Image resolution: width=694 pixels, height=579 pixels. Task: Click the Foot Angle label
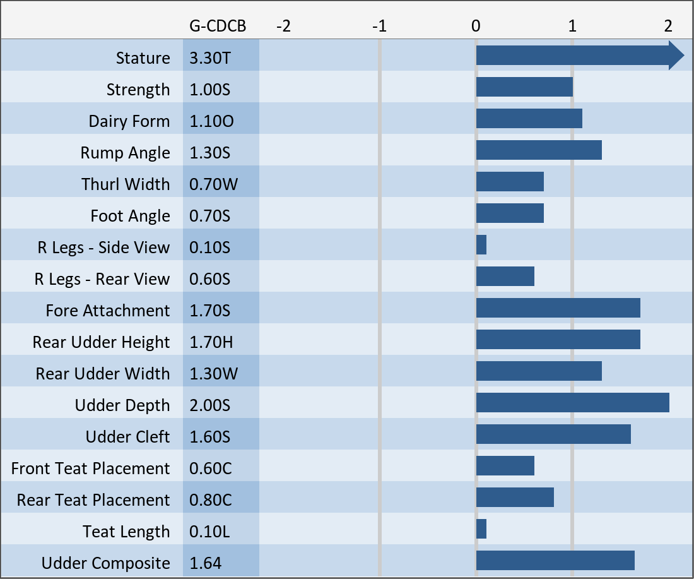(x=130, y=216)
